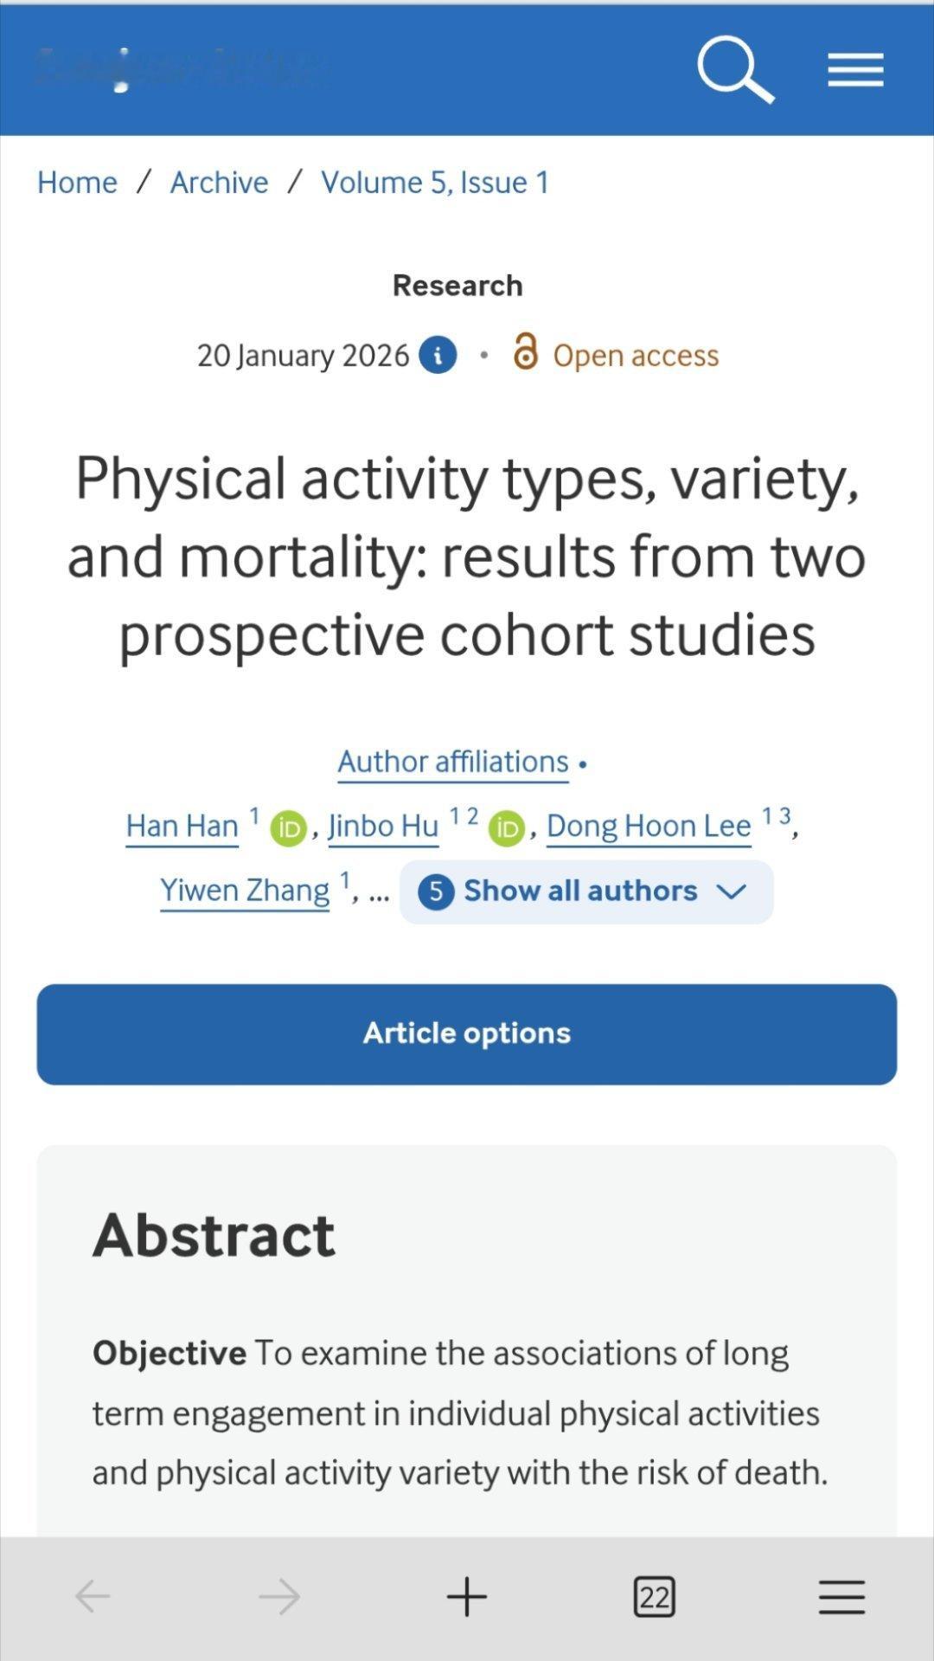Screen dimensions: 934x1661
Task: Open the header hamburger menu
Action: point(855,69)
